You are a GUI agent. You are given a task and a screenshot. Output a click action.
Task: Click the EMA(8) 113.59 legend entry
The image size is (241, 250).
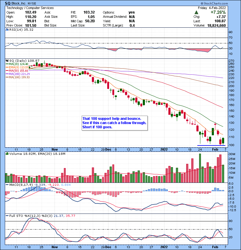[x=17, y=67]
